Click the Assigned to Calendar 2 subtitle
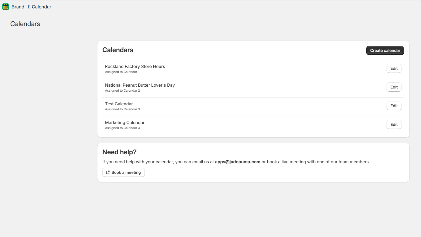Screen dimensions: 421x237 [122, 91]
